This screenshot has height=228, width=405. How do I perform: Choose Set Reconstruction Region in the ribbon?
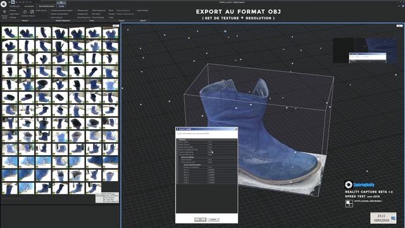point(62,10)
